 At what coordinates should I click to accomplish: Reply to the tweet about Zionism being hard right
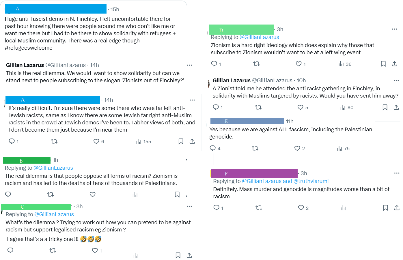(x=214, y=64)
